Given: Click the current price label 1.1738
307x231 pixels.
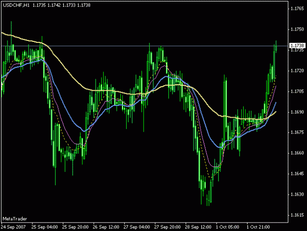Looking at the screenshot, I should click(297, 46).
